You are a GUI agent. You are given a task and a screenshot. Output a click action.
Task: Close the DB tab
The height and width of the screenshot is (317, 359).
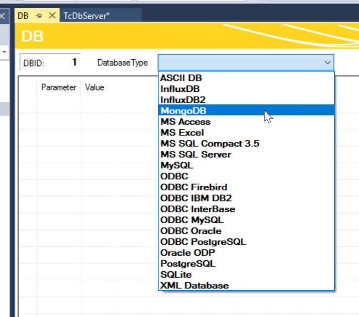52,16
